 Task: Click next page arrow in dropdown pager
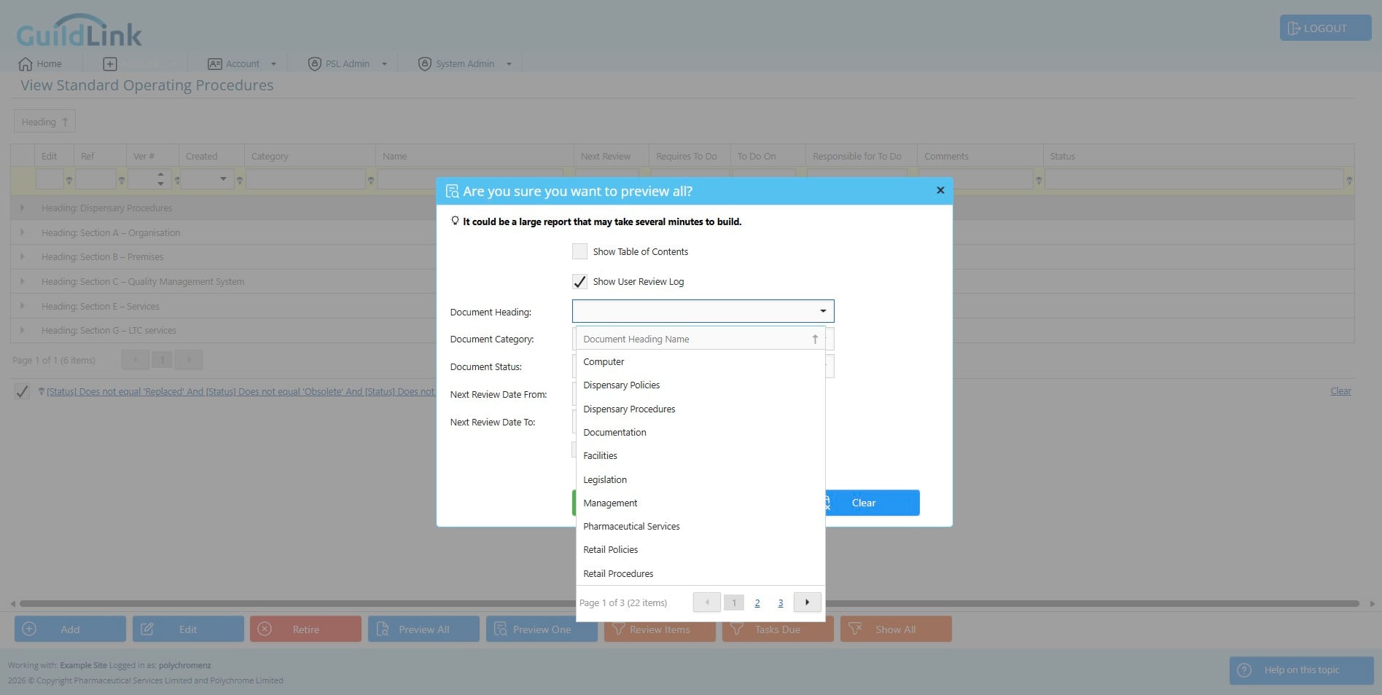click(807, 602)
